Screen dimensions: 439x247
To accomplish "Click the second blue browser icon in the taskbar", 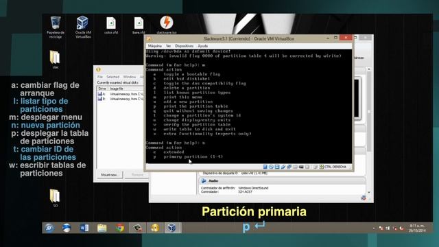I will [67, 228].
